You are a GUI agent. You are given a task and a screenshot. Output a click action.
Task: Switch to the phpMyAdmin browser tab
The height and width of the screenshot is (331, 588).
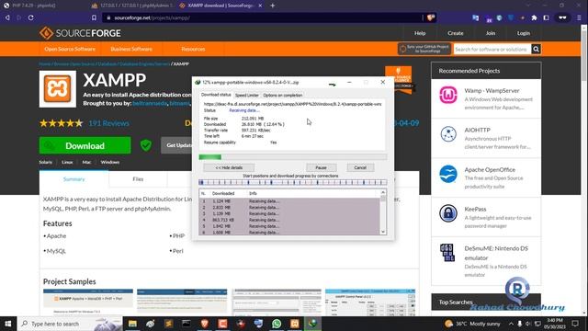coord(132,6)
